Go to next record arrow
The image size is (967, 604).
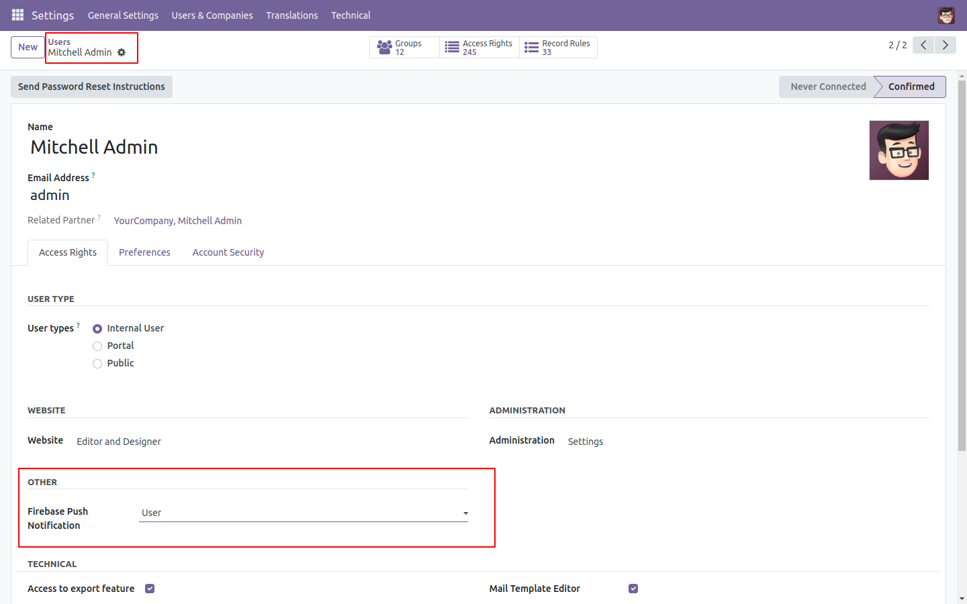[946, 45]
